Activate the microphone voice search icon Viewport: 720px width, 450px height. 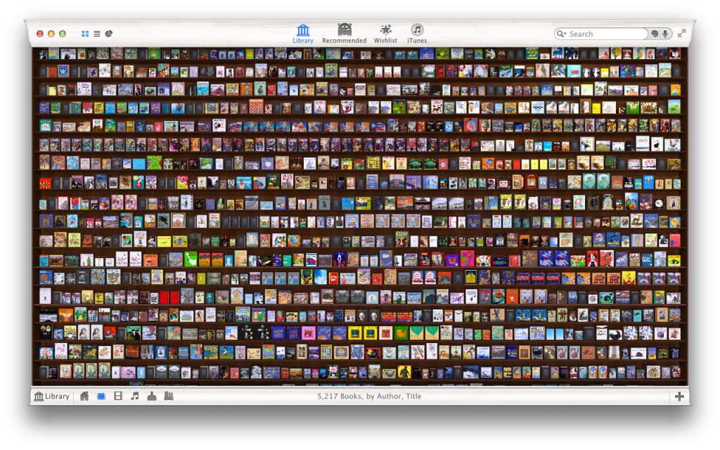coord(665,34)
